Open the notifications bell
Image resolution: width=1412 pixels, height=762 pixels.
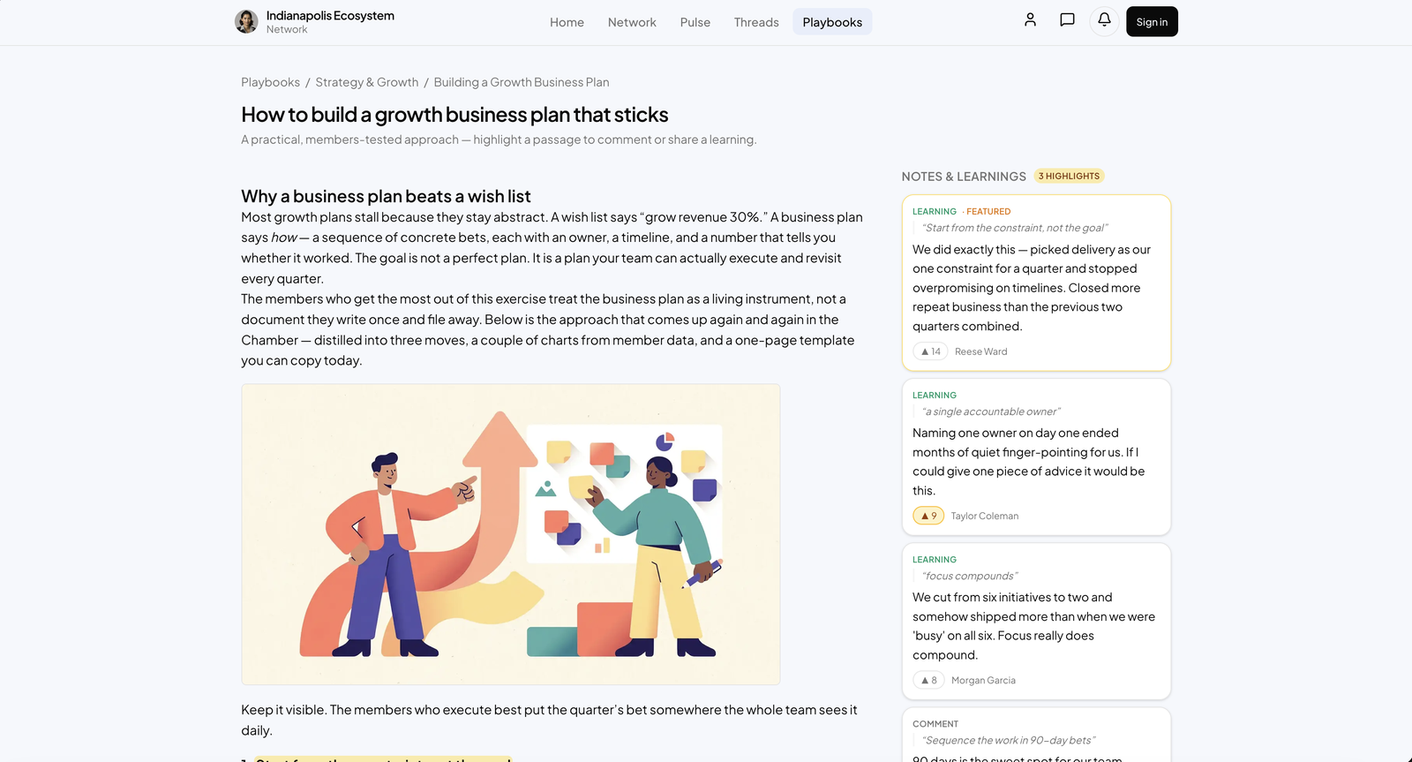(x=1104, y=21)
